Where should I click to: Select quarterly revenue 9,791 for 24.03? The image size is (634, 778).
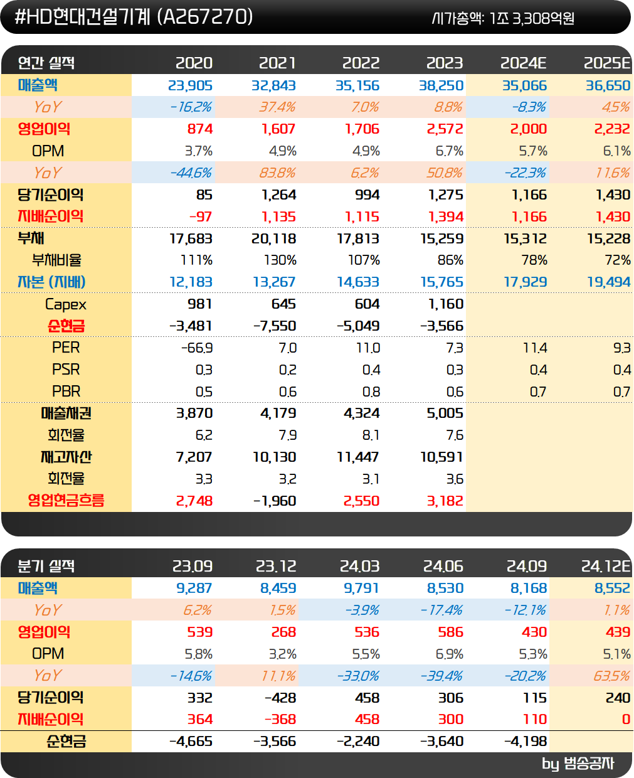(362, 589)
